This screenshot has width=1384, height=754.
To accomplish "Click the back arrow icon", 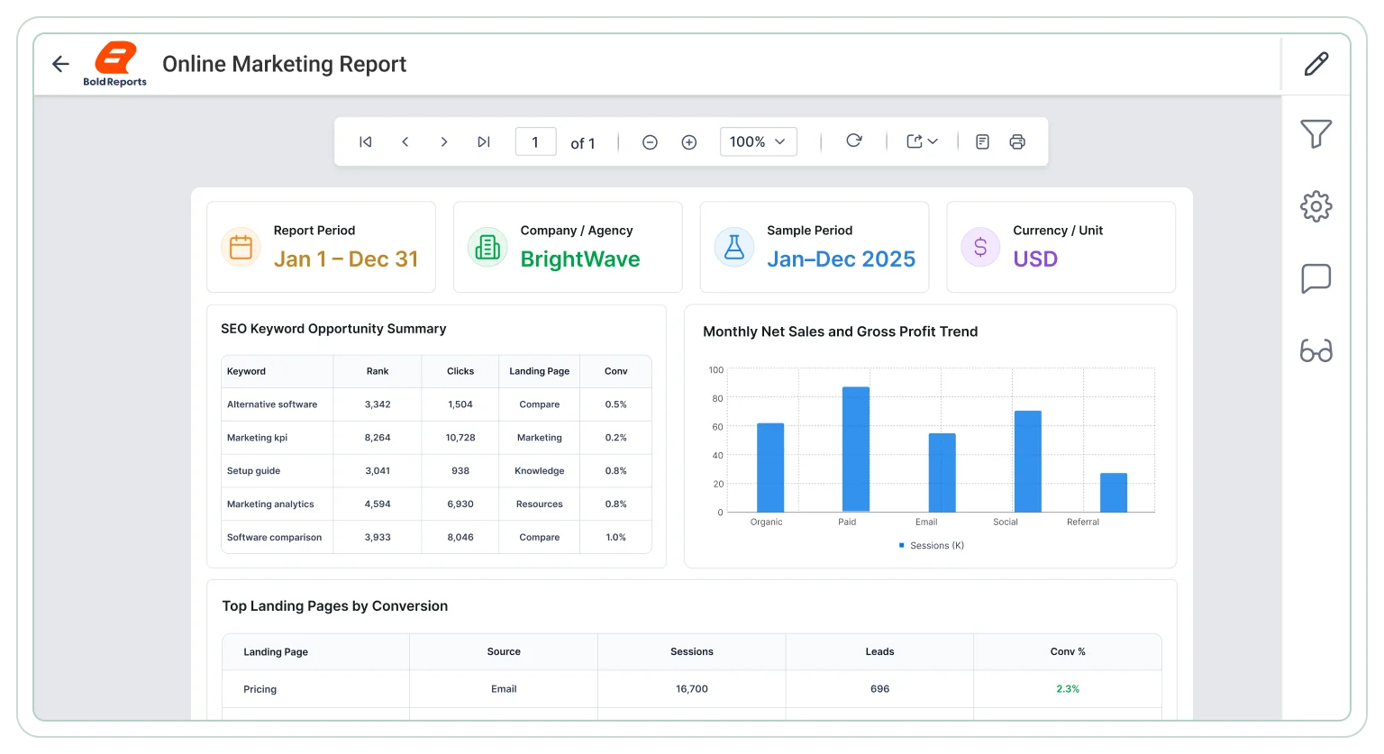I will pos(60,64).
